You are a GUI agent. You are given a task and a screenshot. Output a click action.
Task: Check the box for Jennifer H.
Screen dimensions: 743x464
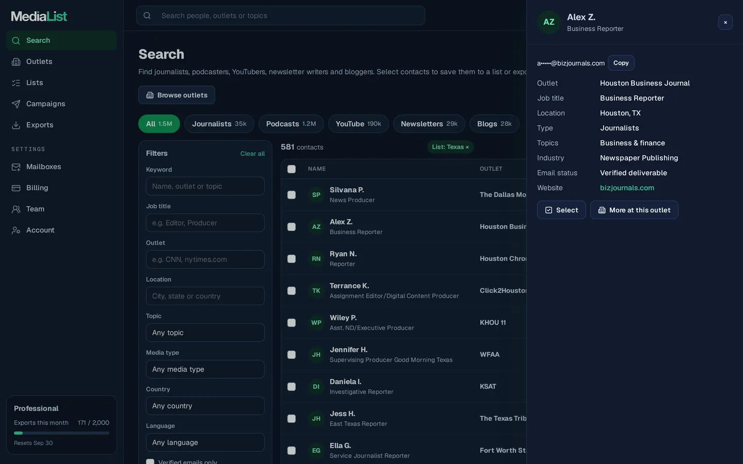[x=292, y=355]
